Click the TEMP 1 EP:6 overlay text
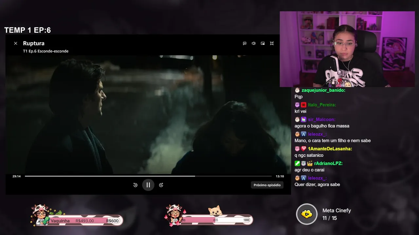419x235 pixels. (x=27, y=30)
